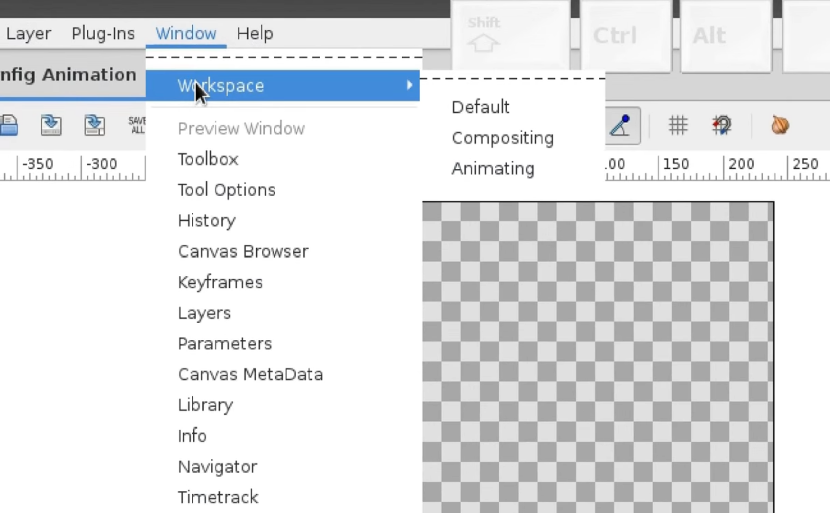Expand the Workspace submenu arrow
The height and width of the screenshot is (518, 830).
pyautogui.click(x=409, y=85)
